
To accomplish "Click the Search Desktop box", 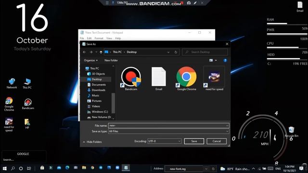I will 205,52.
